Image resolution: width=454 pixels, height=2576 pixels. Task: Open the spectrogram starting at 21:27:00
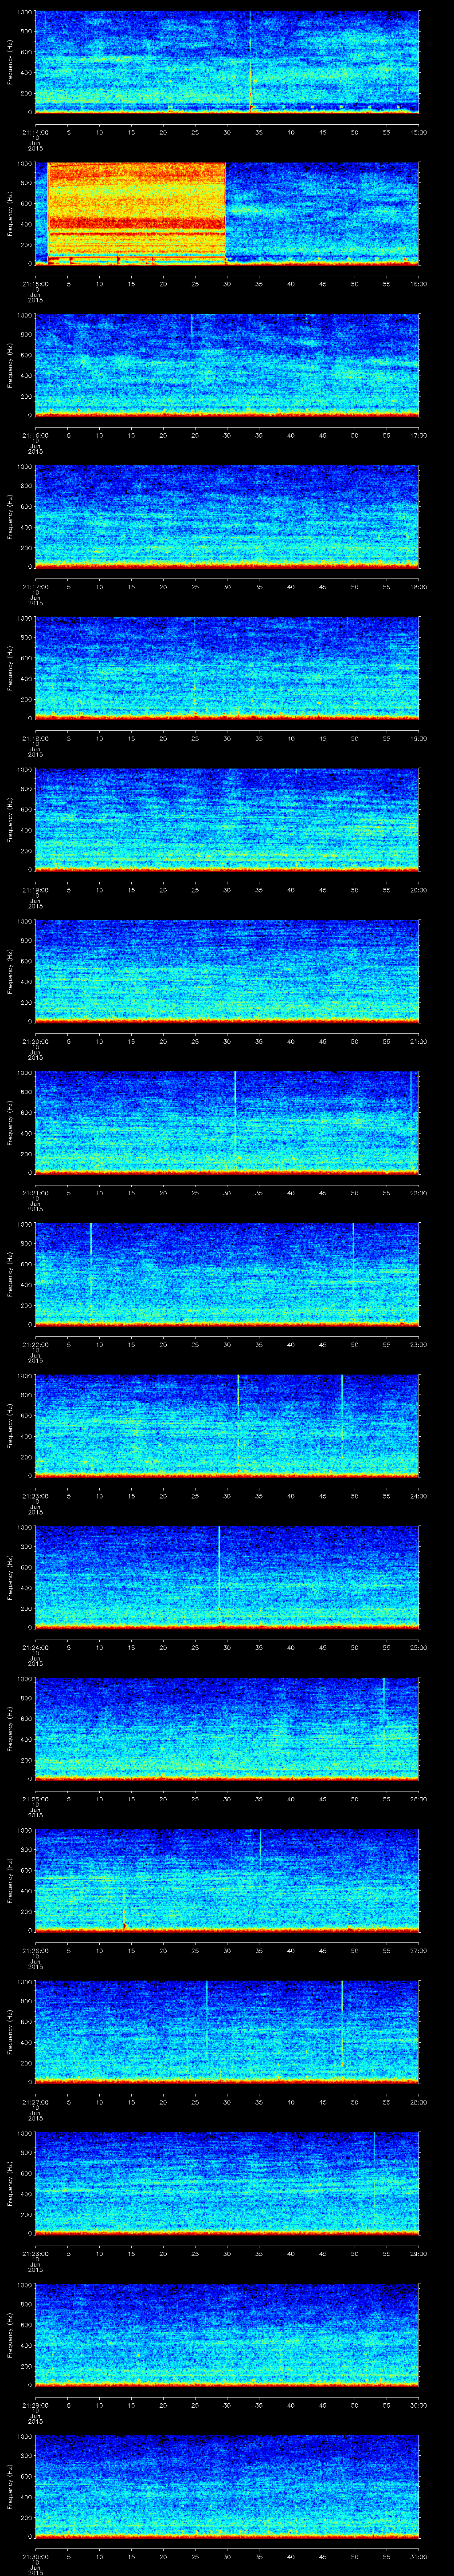point(227,2033)
